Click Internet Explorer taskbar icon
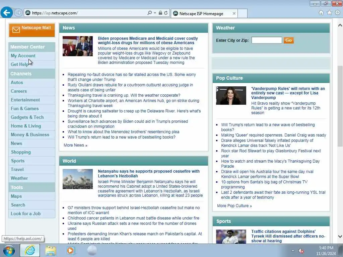Viewport: 343px width, 257px height. (30, 250)
